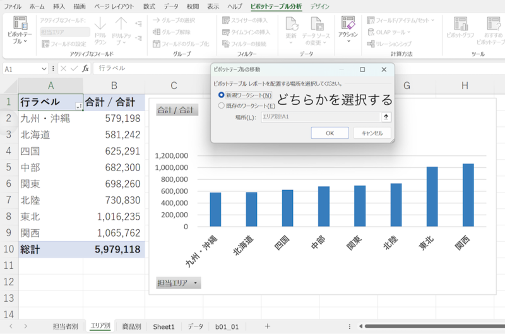Expand the active field icon
The width and height of the screenshot is (505, 334).
(138, 23)
